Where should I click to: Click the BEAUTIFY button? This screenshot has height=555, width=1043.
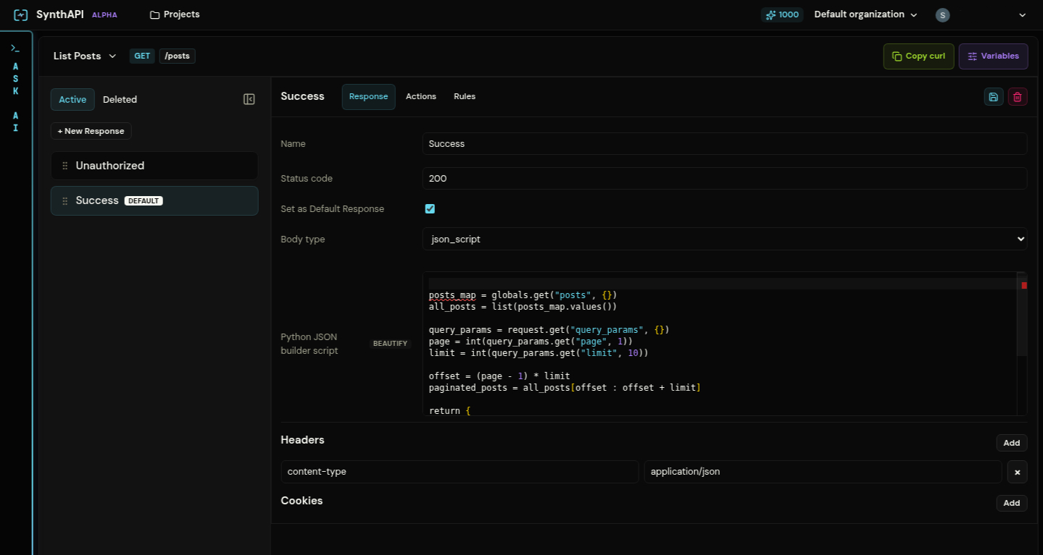coord(391,343)
